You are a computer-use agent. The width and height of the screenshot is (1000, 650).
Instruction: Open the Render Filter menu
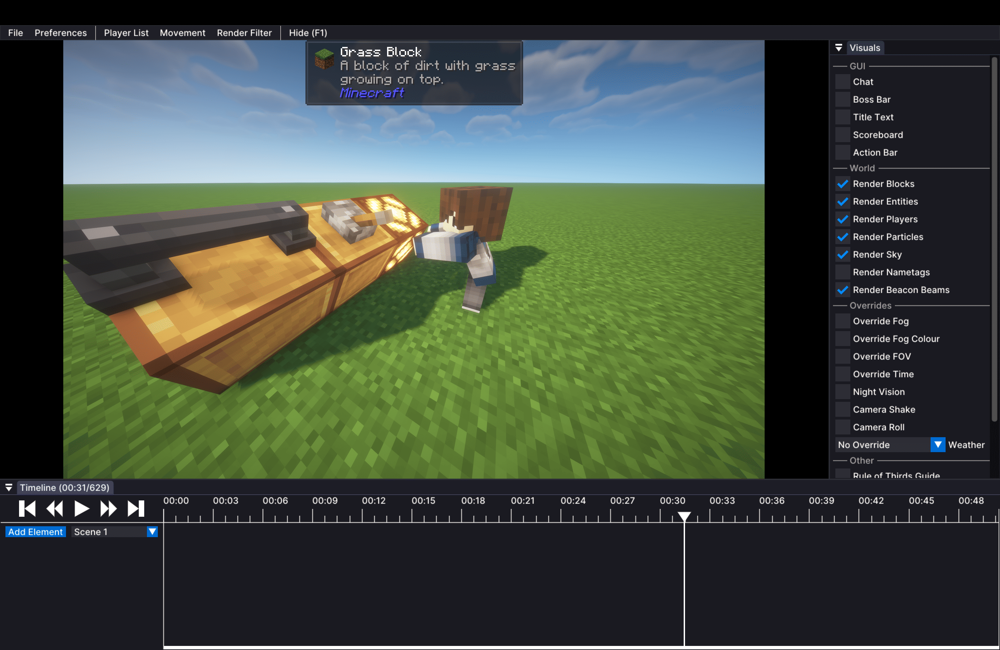point(244,33)
